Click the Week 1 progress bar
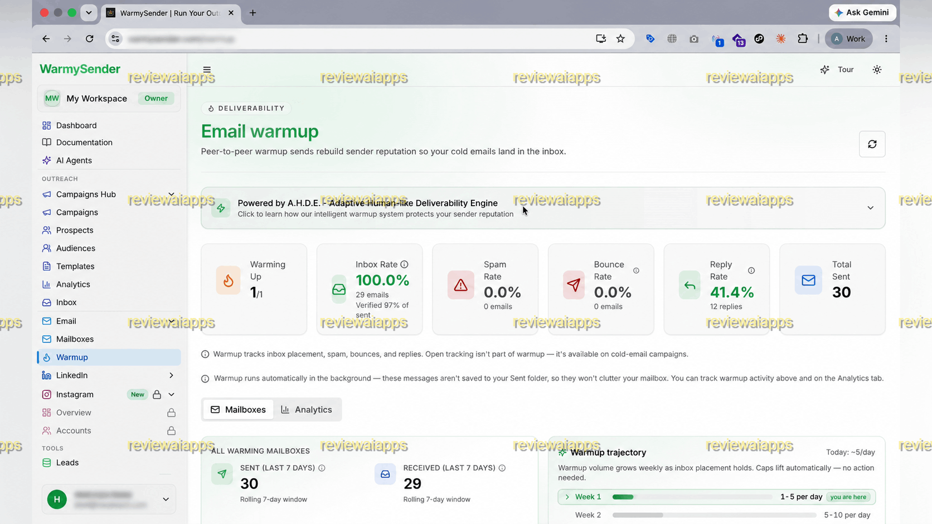The image size is (932, 524). [692, 497]
